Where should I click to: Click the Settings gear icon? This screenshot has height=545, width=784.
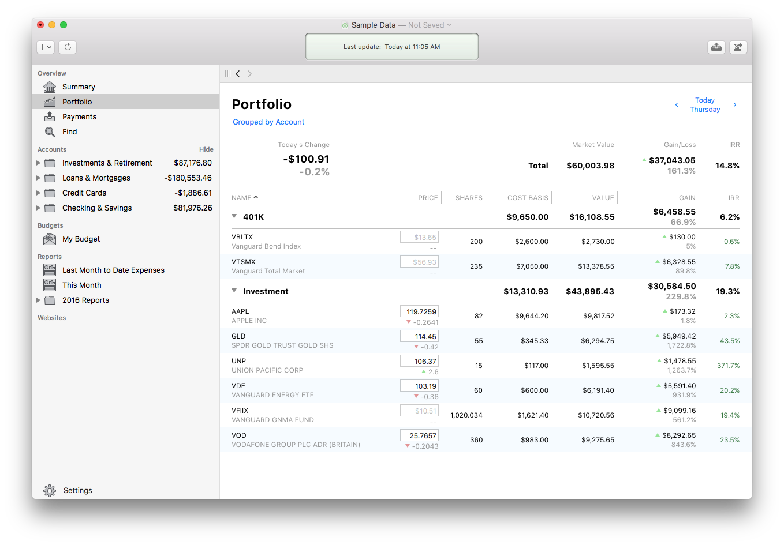click(50, 490)
